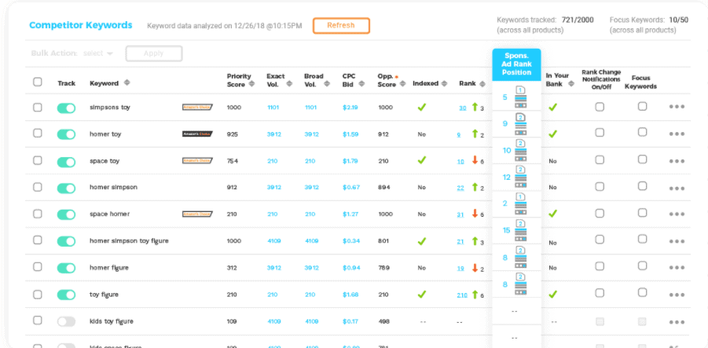Select the space toy row checkbox

click(x=38, y=160)
